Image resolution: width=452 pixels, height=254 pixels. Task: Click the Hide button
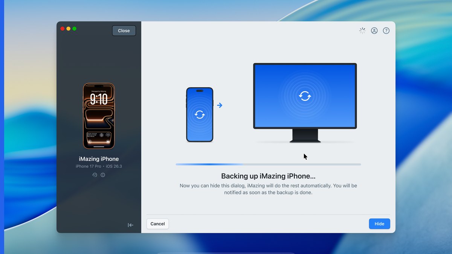(379, 224)
